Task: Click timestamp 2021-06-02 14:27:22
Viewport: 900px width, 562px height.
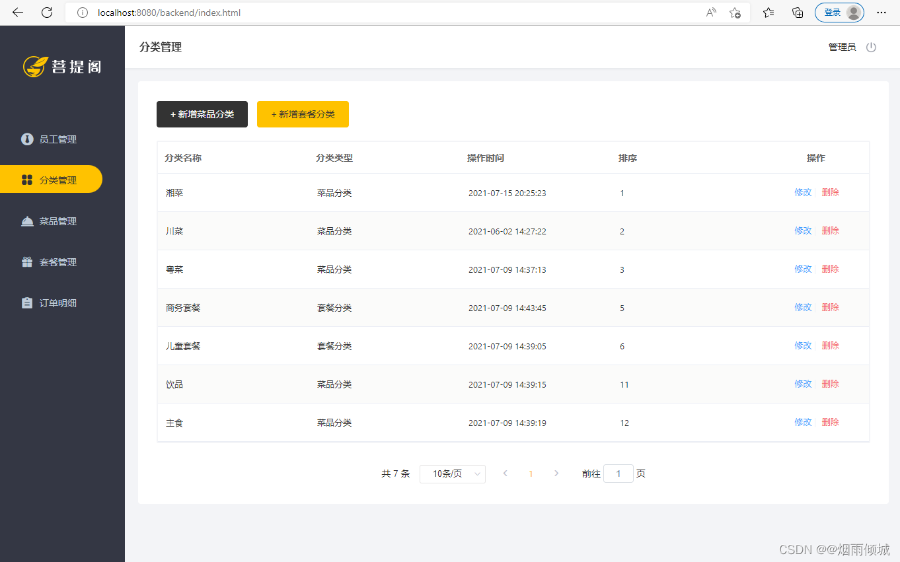Action: click(x=507, y=231)
